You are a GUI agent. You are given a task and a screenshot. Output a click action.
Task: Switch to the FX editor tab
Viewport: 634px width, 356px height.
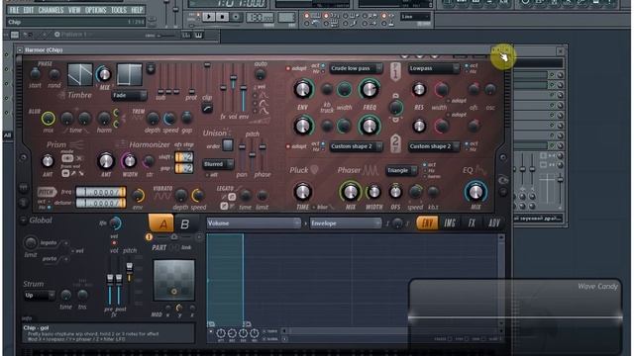click(x=472, y=223)
